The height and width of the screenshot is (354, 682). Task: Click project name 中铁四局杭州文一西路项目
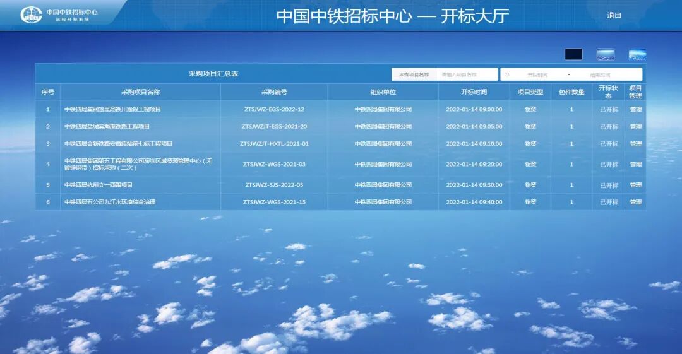tap(99, 185)
